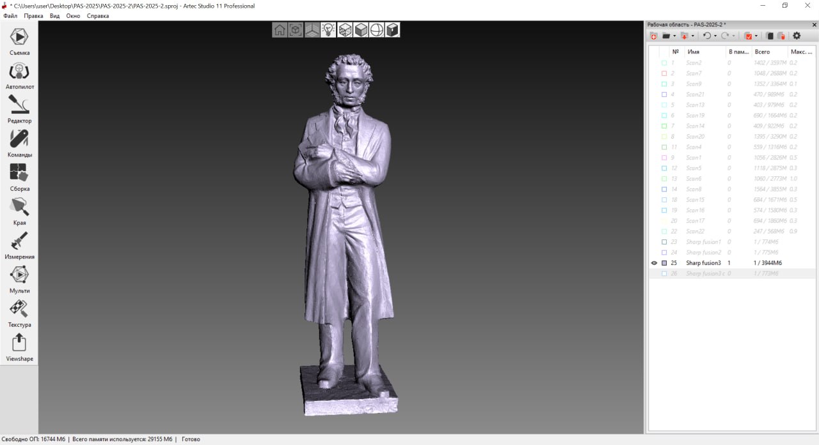819x445 pixels.
Task: Select the Scan14 row name
Action: (x=696, y=126)
